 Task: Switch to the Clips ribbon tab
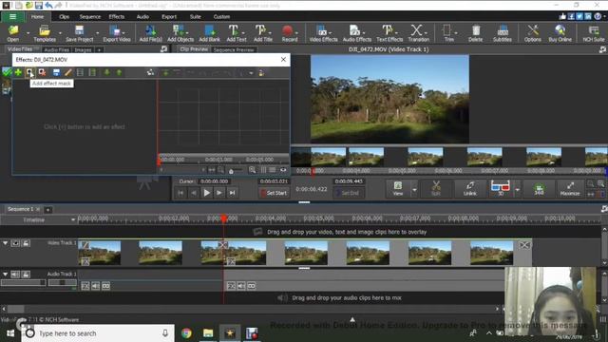(x=64, y=17)
